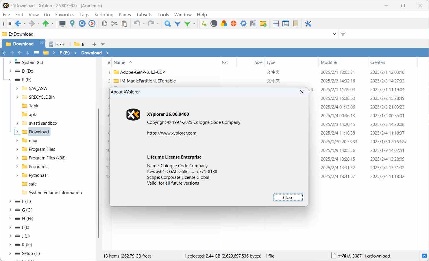Click the blue Back arrow in toolbar
Image resolution: width=429 pixels, height=261 pixels.
[x=18, y=24]
